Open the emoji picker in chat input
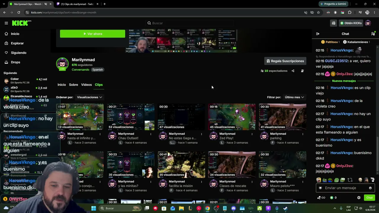This screenshot has height=213, width=379. [x=370, y=188]
